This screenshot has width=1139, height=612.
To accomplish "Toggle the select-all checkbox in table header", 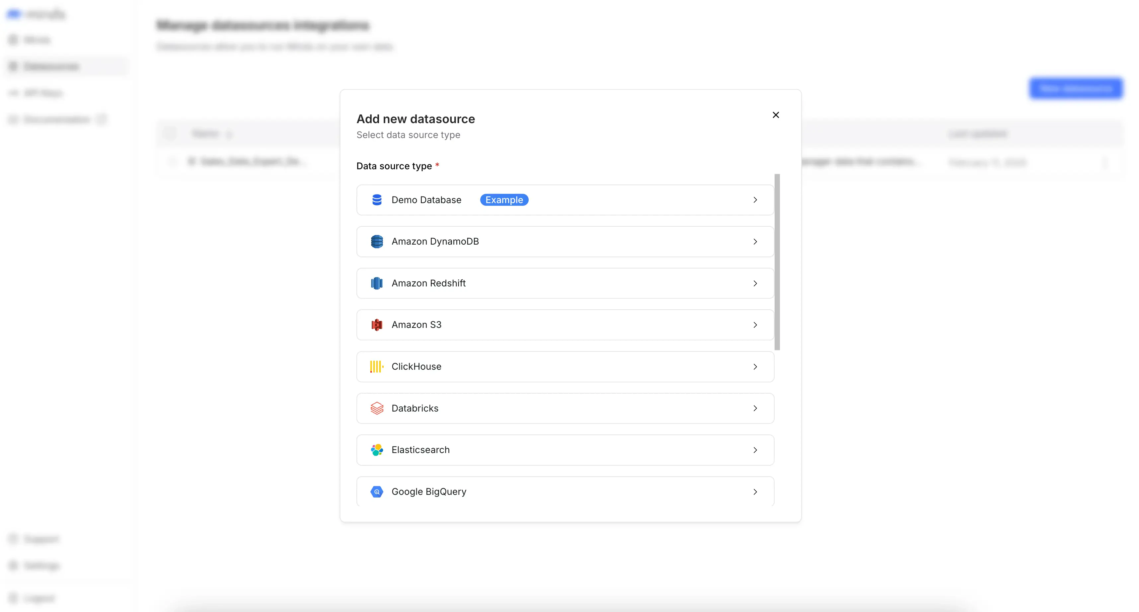I will click(171, 133).
